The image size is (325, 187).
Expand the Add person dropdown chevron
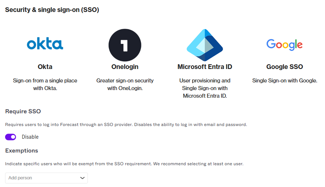(82, 178)
